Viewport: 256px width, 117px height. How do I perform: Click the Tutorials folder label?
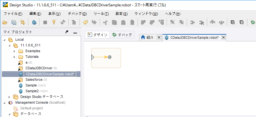32,57
